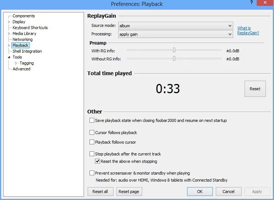The width and height of the screenshot is (274, 200).
Task: Expand the Tagging node arrow
Action: click(16, 63)
